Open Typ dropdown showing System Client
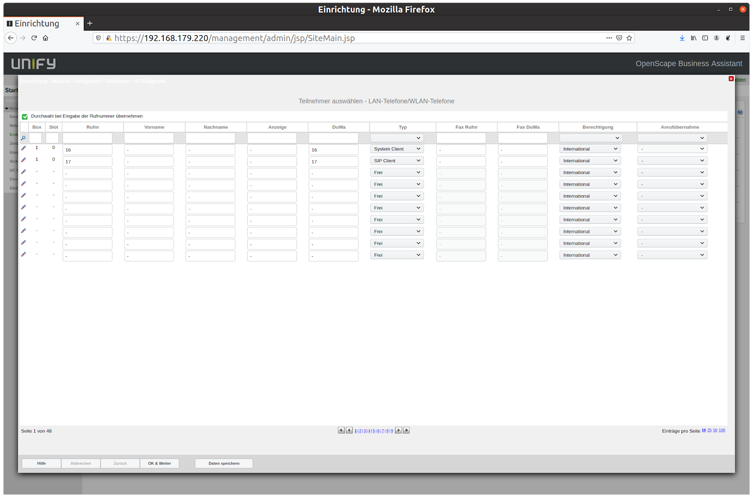Viewport: 753px width, 498px height. point(397,149)
